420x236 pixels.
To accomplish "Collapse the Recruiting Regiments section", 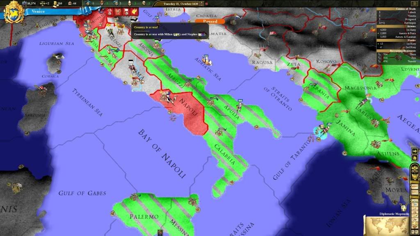I will tap(397, 50).
